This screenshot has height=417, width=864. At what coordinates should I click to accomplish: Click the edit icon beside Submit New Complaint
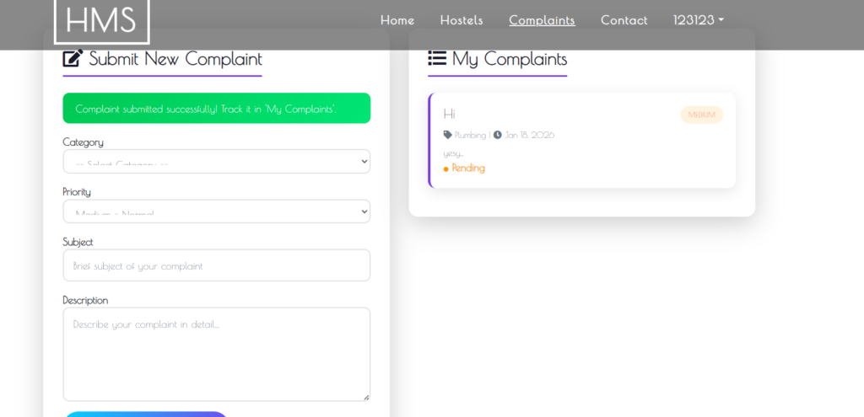click(x=73, y=58)
